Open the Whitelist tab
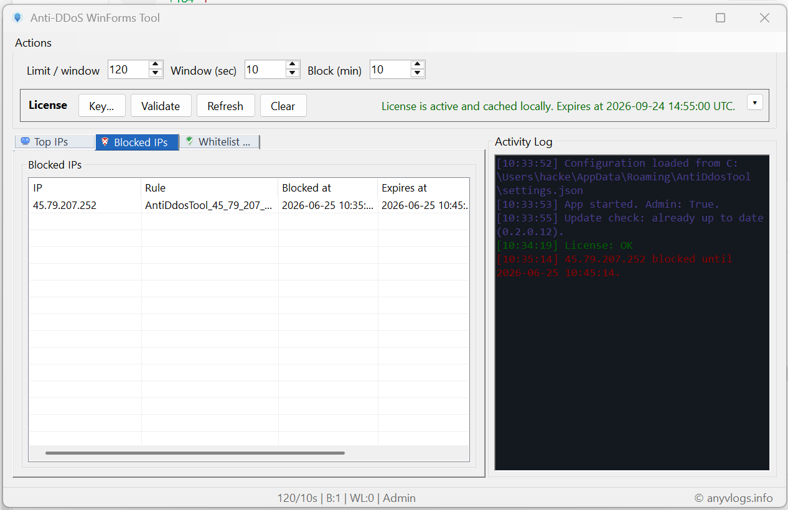 [x=220, y=142]
